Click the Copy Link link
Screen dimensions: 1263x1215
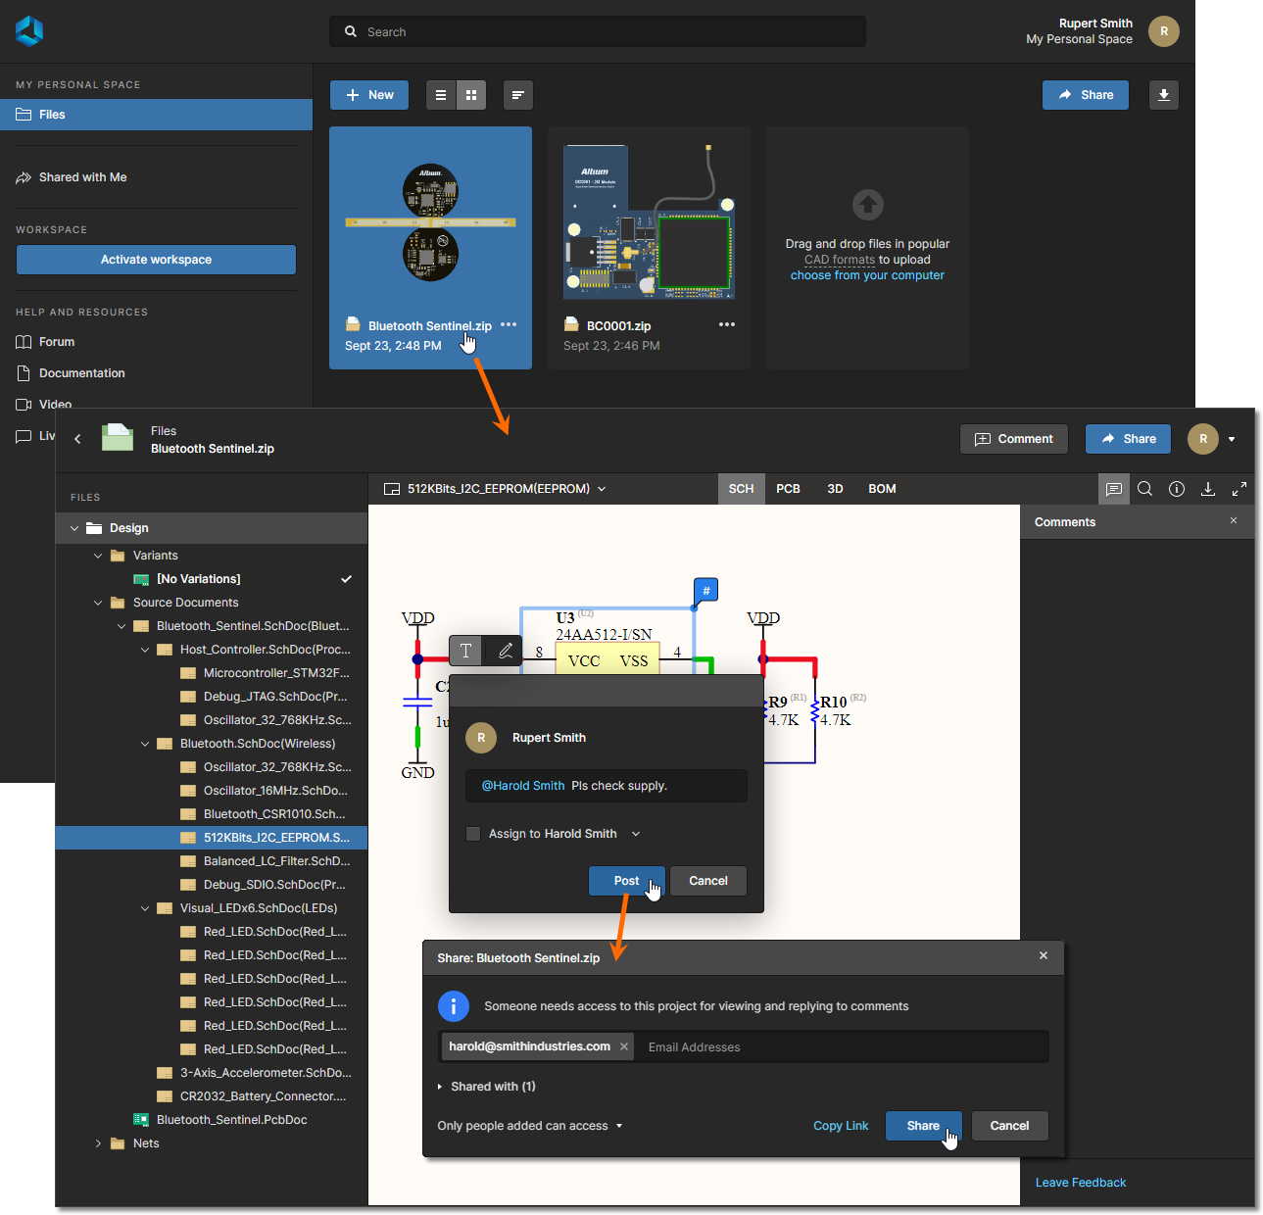(841, 1126)
